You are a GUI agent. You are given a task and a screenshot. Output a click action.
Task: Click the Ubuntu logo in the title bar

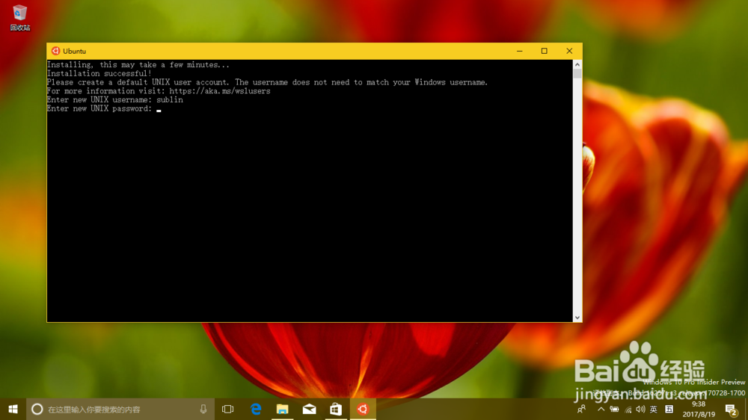[x=55, y=51]
